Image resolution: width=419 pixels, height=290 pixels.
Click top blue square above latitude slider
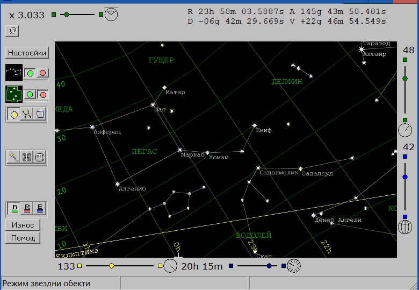coord(405,157)
